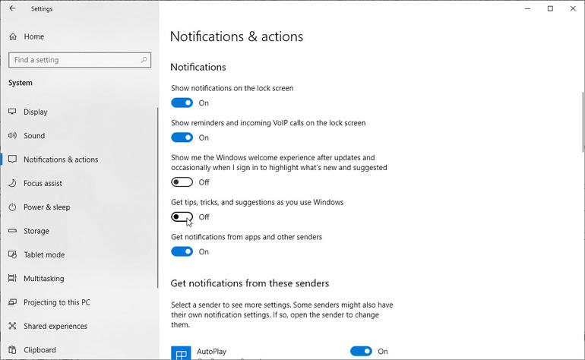Turn off lock screen notifications toggle
Image resolution: width=585 pixels, height=360 pixels.
click(x=182, y=103)
